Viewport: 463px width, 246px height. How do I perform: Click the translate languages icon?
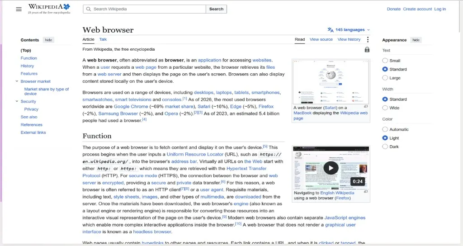click(331, 30)
